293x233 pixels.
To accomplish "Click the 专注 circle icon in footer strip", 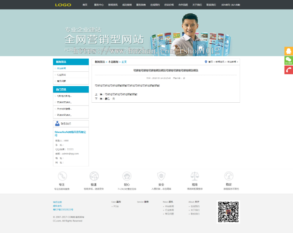I will click(62, 175).
